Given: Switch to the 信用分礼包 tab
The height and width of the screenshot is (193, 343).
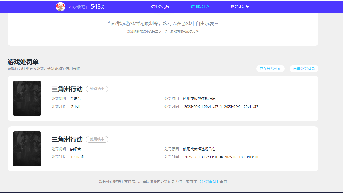Looking at the screenshot, I should 160,7.
